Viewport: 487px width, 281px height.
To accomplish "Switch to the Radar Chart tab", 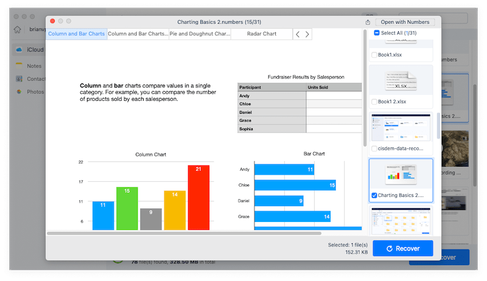I will (x=261, y=34).
